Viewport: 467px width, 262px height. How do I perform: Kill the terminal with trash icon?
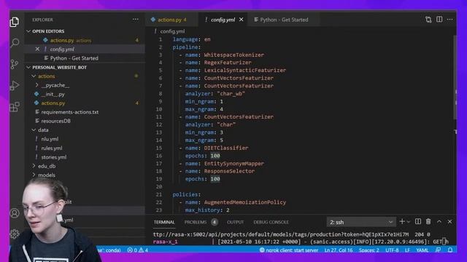(428, 221)
